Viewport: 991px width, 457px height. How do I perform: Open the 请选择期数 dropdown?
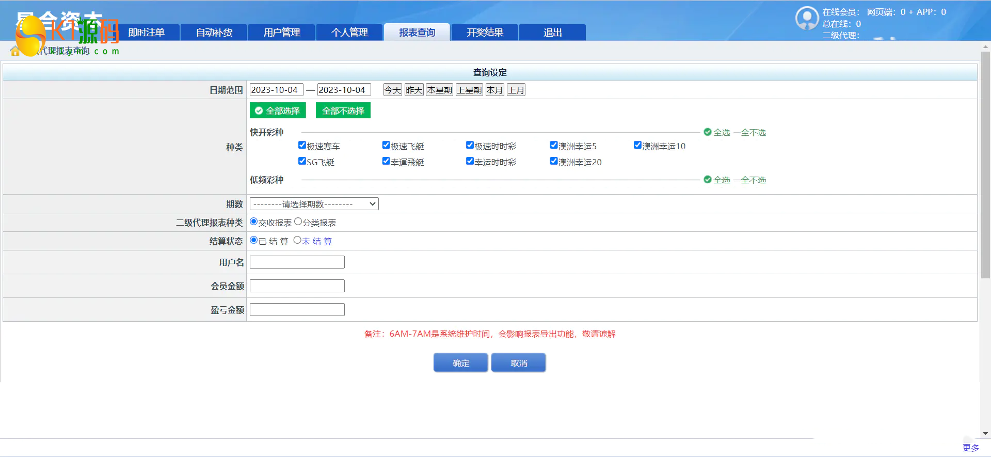(314, 204)
